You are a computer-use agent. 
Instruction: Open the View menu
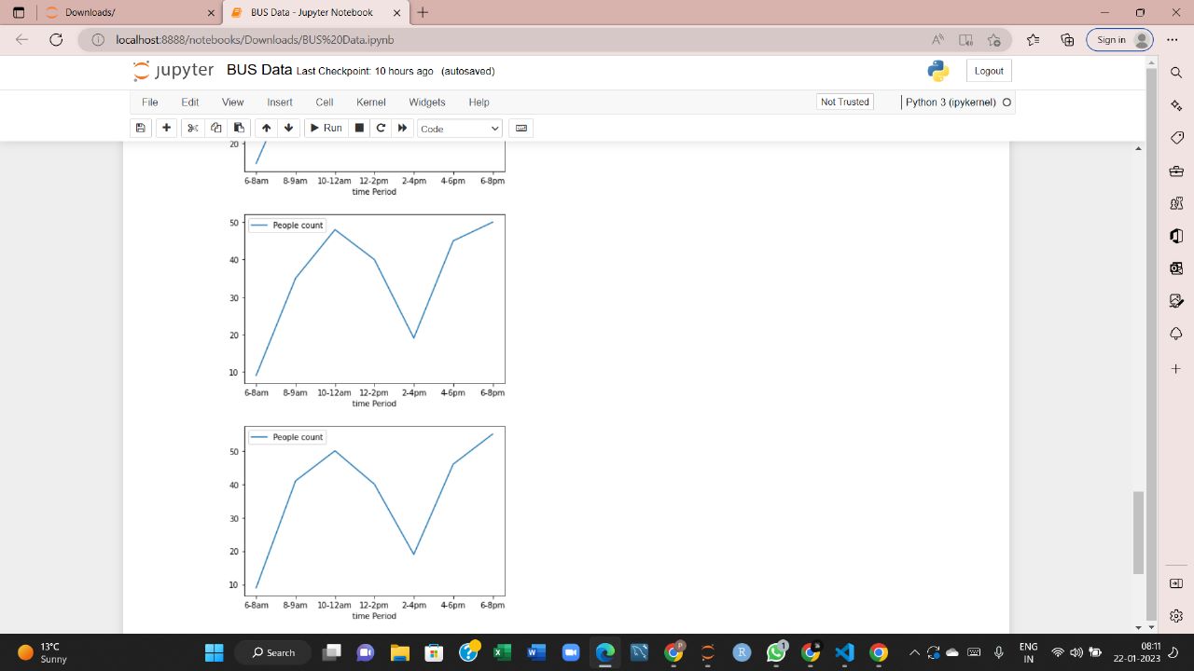233,103
